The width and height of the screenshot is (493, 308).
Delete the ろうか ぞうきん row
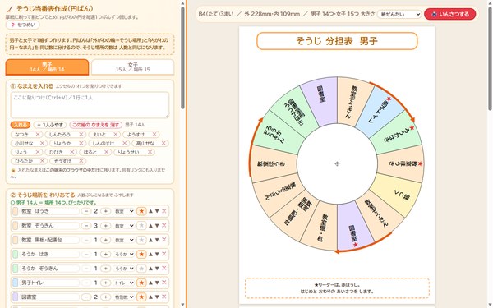click(x=164, y=268)
